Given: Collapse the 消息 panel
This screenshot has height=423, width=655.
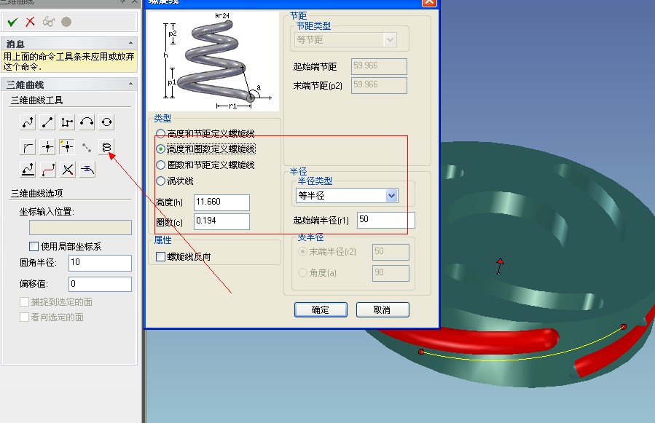Looking at the screenshot, I should point(130,44).
